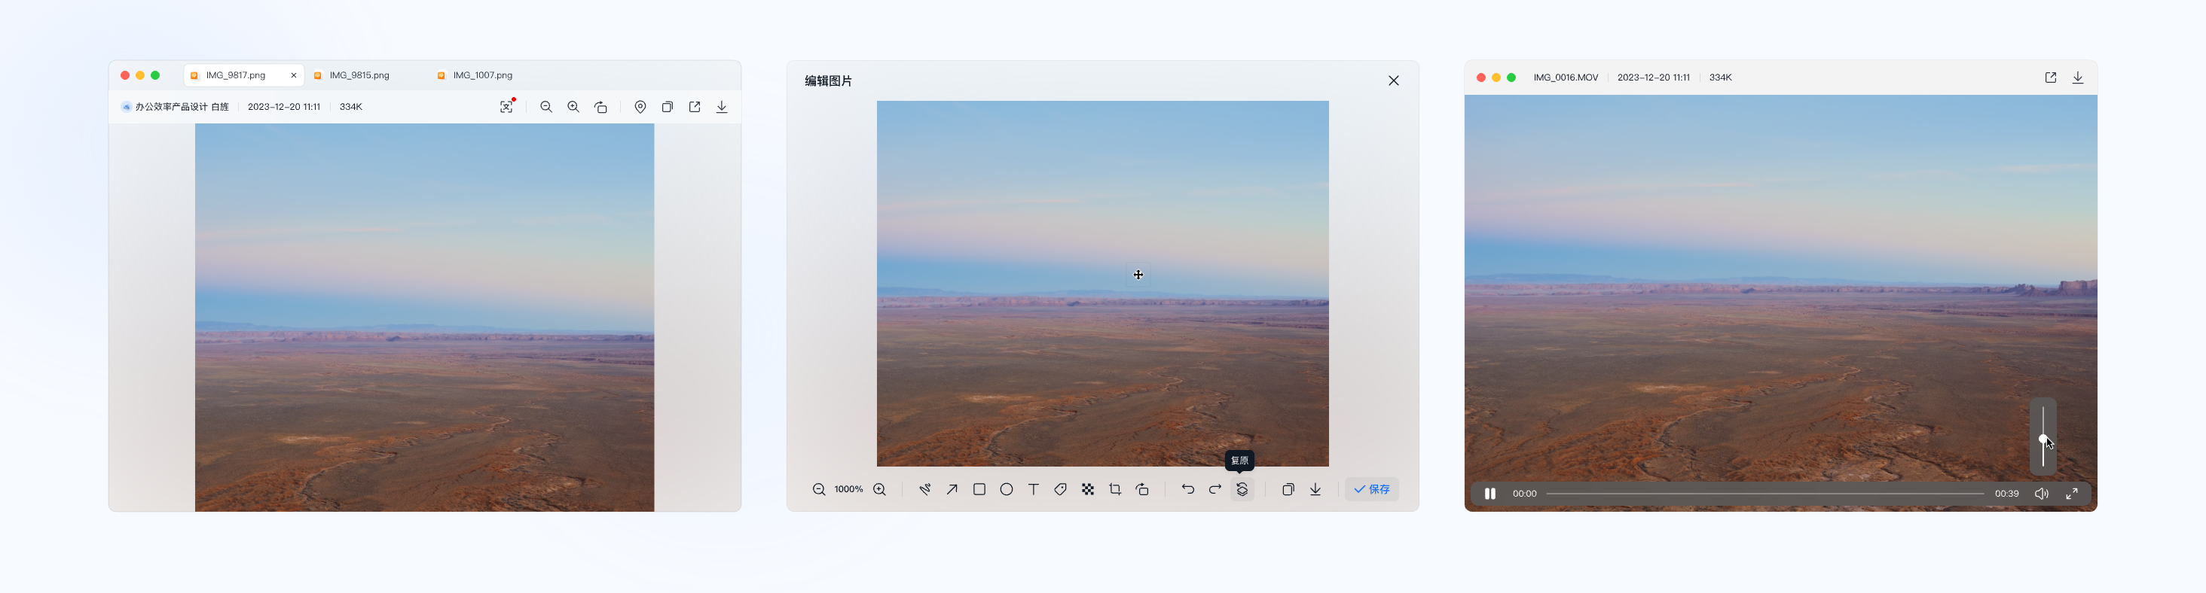
Task: Save the edited image with 保存
Action: pos(1372,489)
